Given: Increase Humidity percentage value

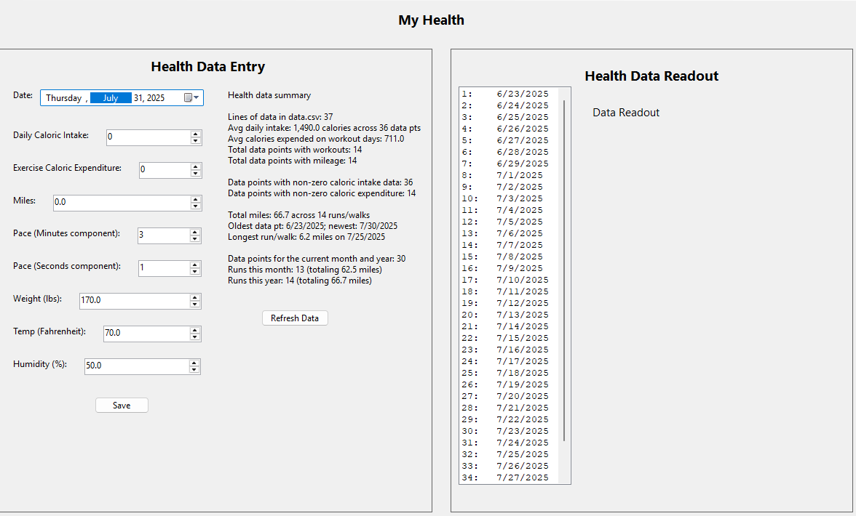Looking at the screenshot, I should point(194,363).
